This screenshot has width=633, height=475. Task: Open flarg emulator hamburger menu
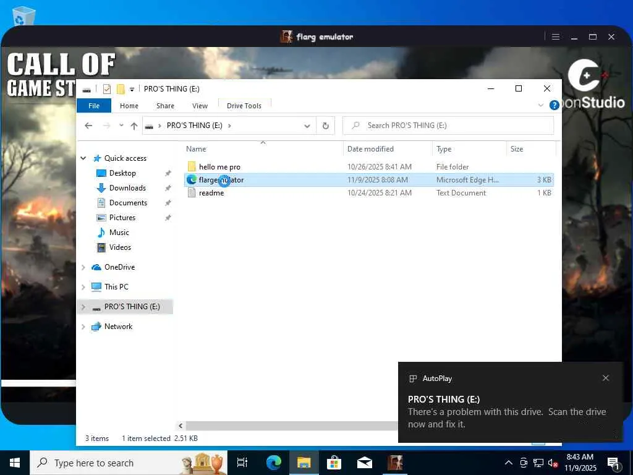(556, 36)
